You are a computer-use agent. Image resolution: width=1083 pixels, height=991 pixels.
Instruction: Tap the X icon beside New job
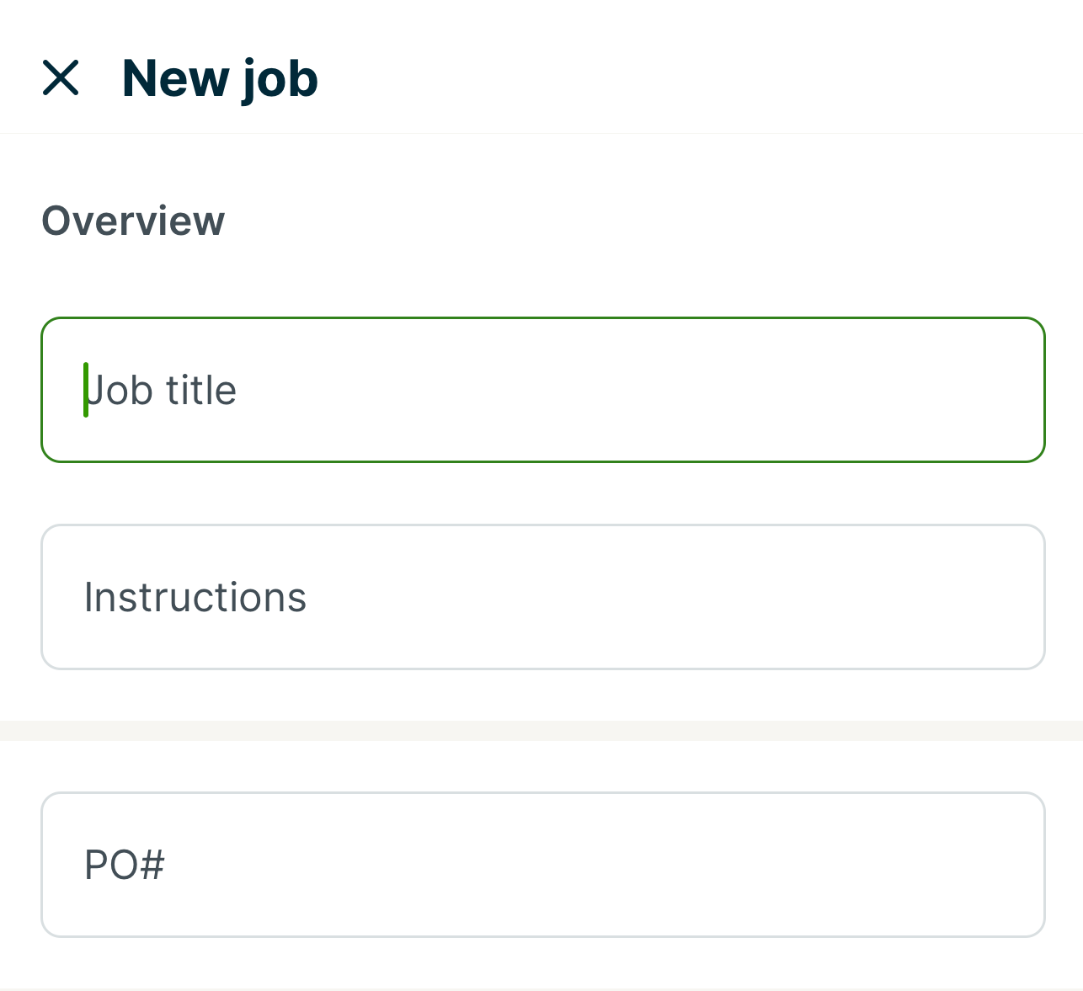pyautogui.click(x=61, y=78)
